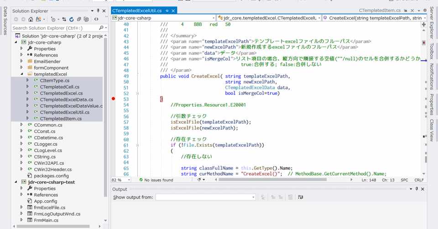Switch to the CTemplatedExcelUtil.cs tab
The width and height of the screenshot is (438, 229).
[x=137, y=10]
